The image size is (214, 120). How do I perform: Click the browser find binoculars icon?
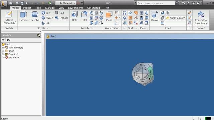[8, 40]
